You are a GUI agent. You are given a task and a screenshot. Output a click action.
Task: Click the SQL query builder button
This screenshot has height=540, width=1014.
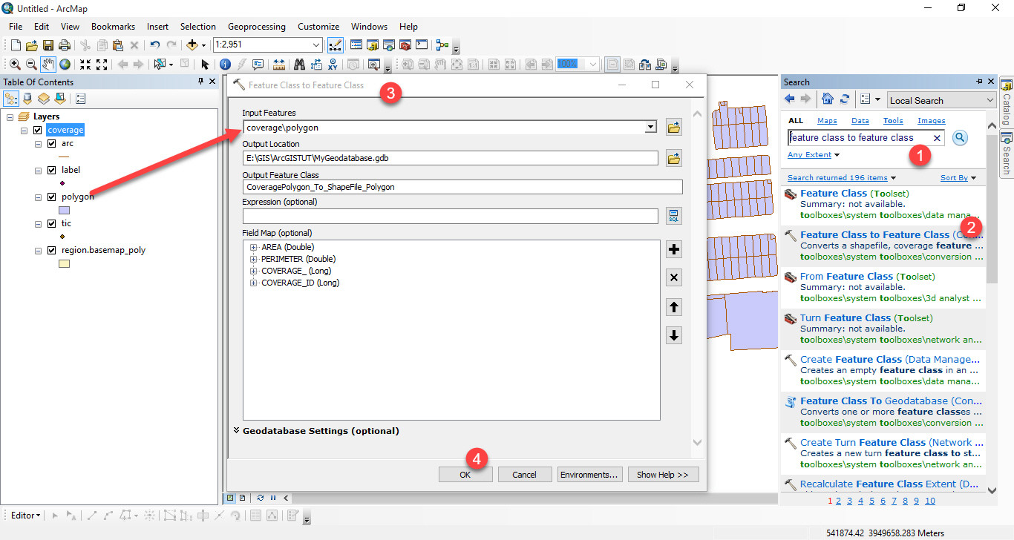(x=674, y=216)
